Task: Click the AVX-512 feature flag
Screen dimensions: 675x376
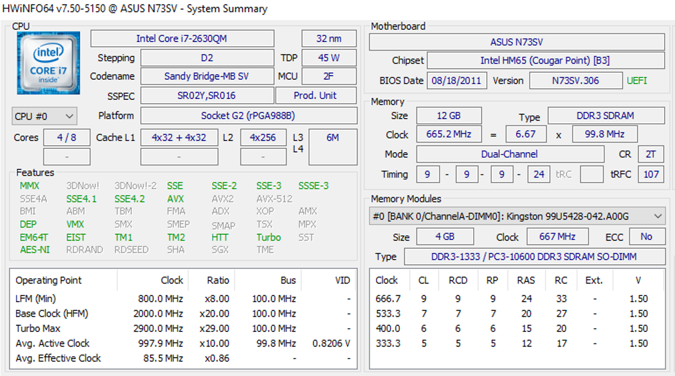Action: coord(274,199)
